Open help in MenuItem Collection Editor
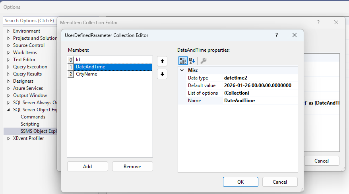This screenshot has width=349, height=194. 318,22
